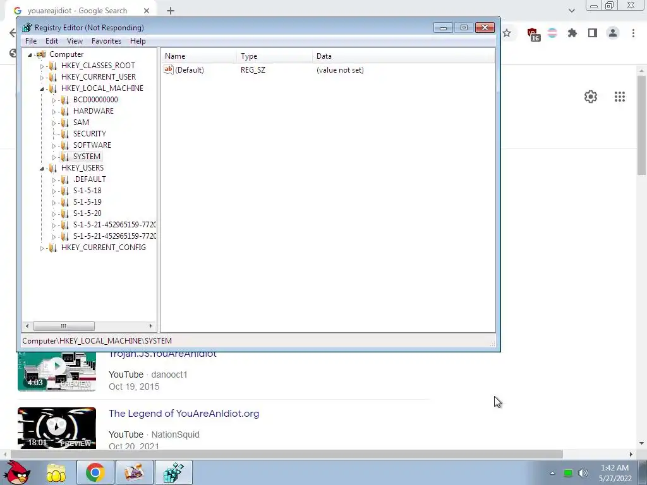Select the Computer tree icon

tap(41, 54)
